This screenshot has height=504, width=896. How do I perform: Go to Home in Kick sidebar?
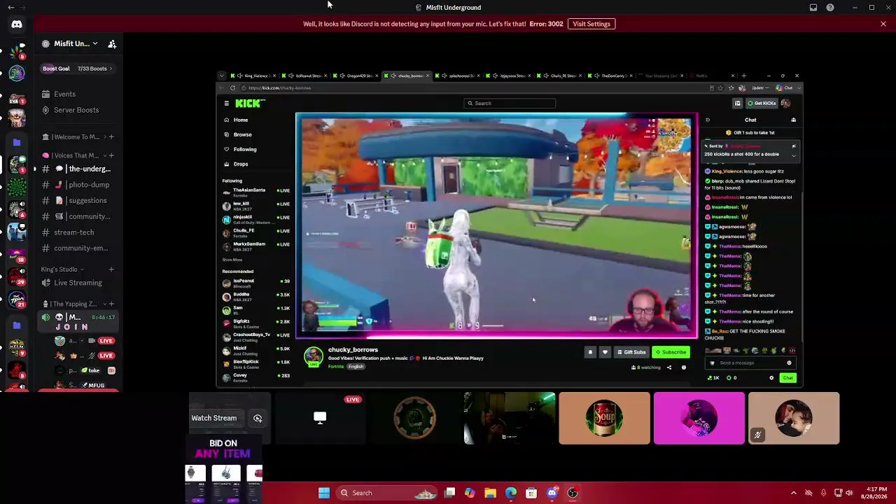pos(240,120)
